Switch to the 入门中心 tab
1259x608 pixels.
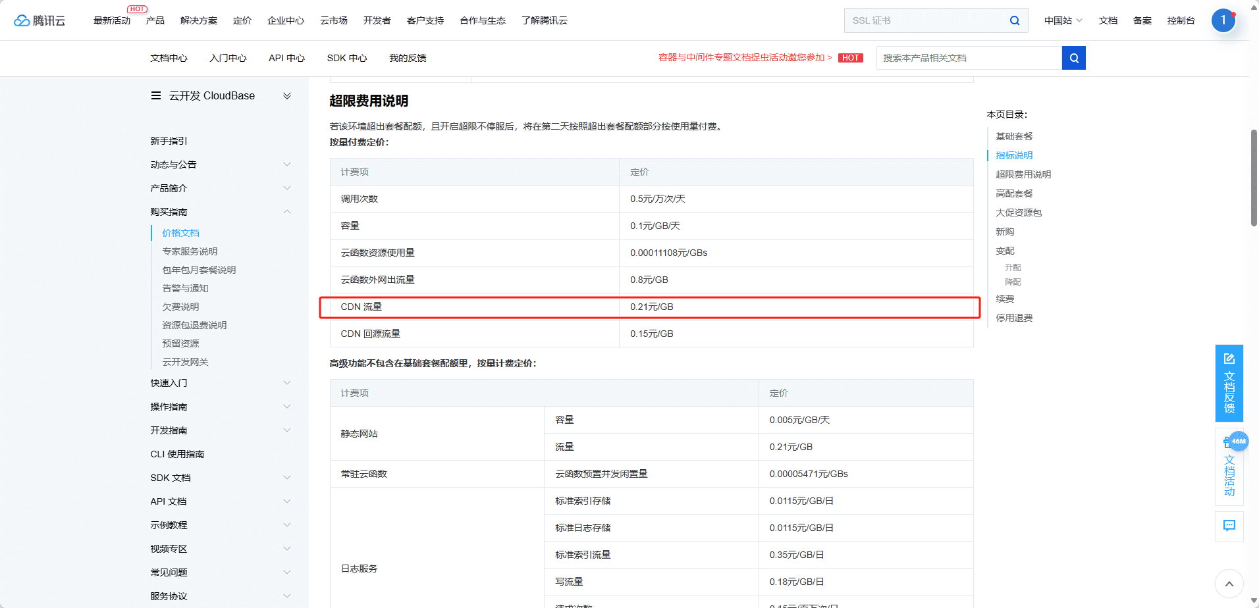(228, 58)
